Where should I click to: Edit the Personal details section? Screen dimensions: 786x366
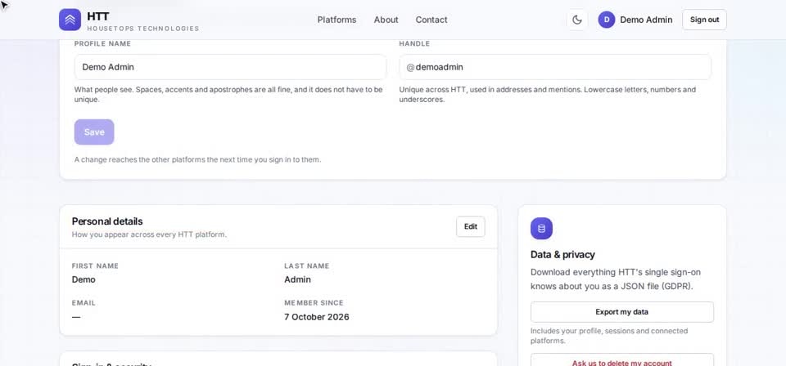(x=471, y=226)
